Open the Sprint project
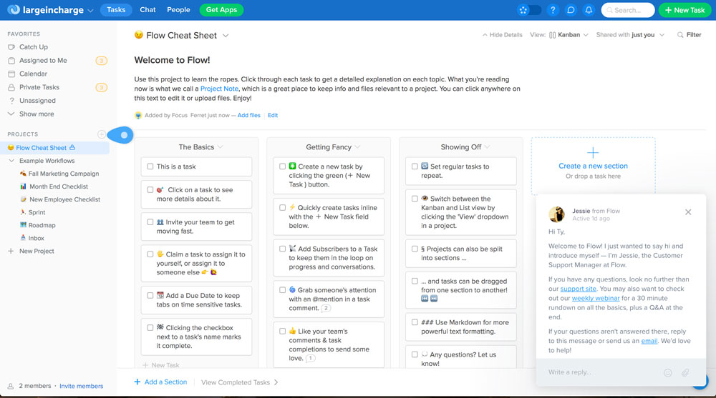716x398 pixels. point(37,212)
